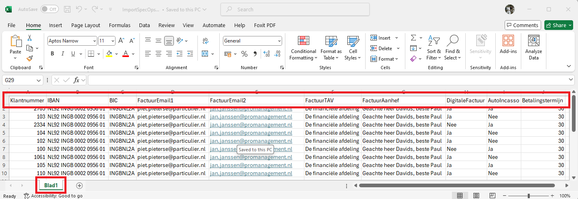Open Sort & Filter options
Viewport: 578px width, 199px height.
click(434, 48)
